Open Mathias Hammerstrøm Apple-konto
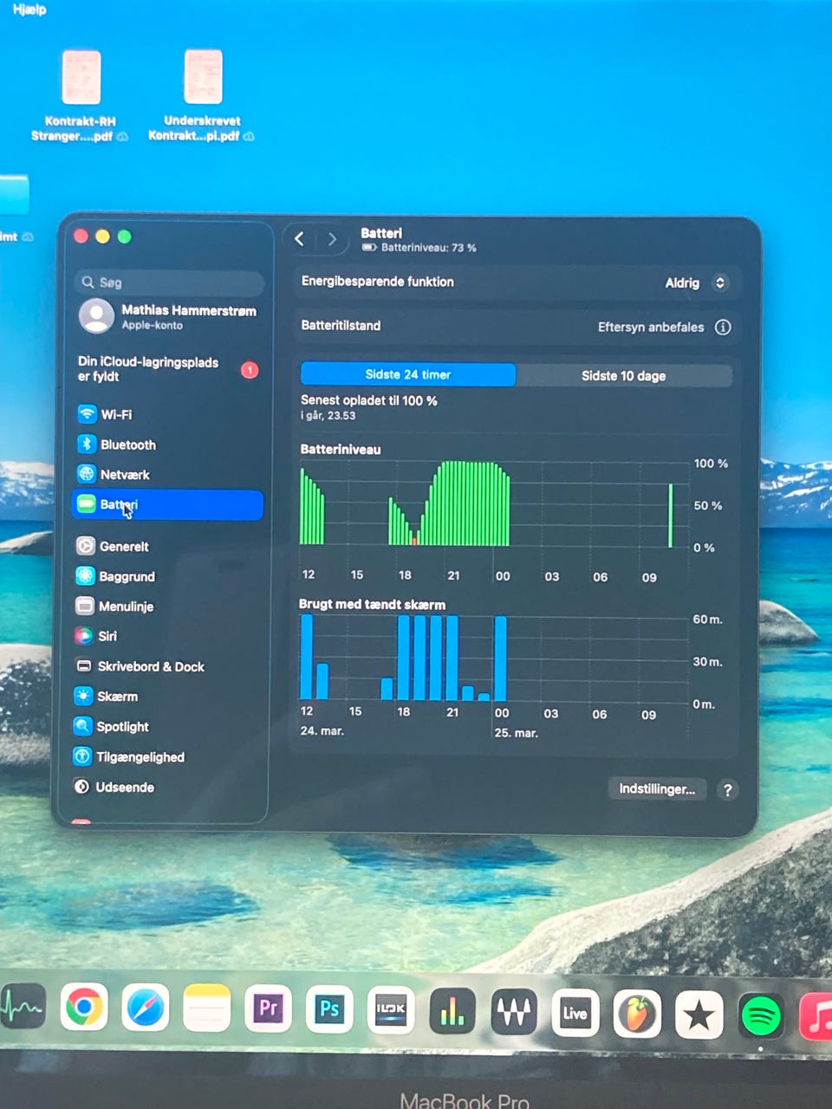The height and width of the screenshot is (1109, 832). point(168,316)
